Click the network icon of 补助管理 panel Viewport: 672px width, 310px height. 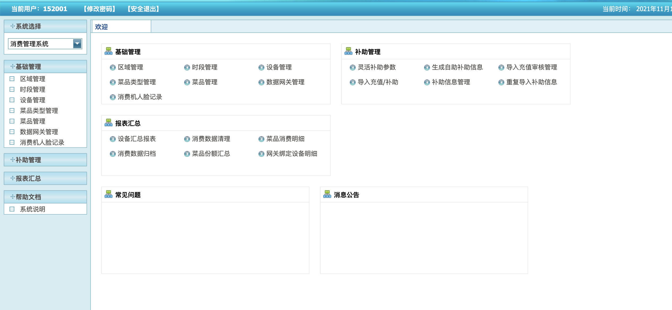pos(348,51)
